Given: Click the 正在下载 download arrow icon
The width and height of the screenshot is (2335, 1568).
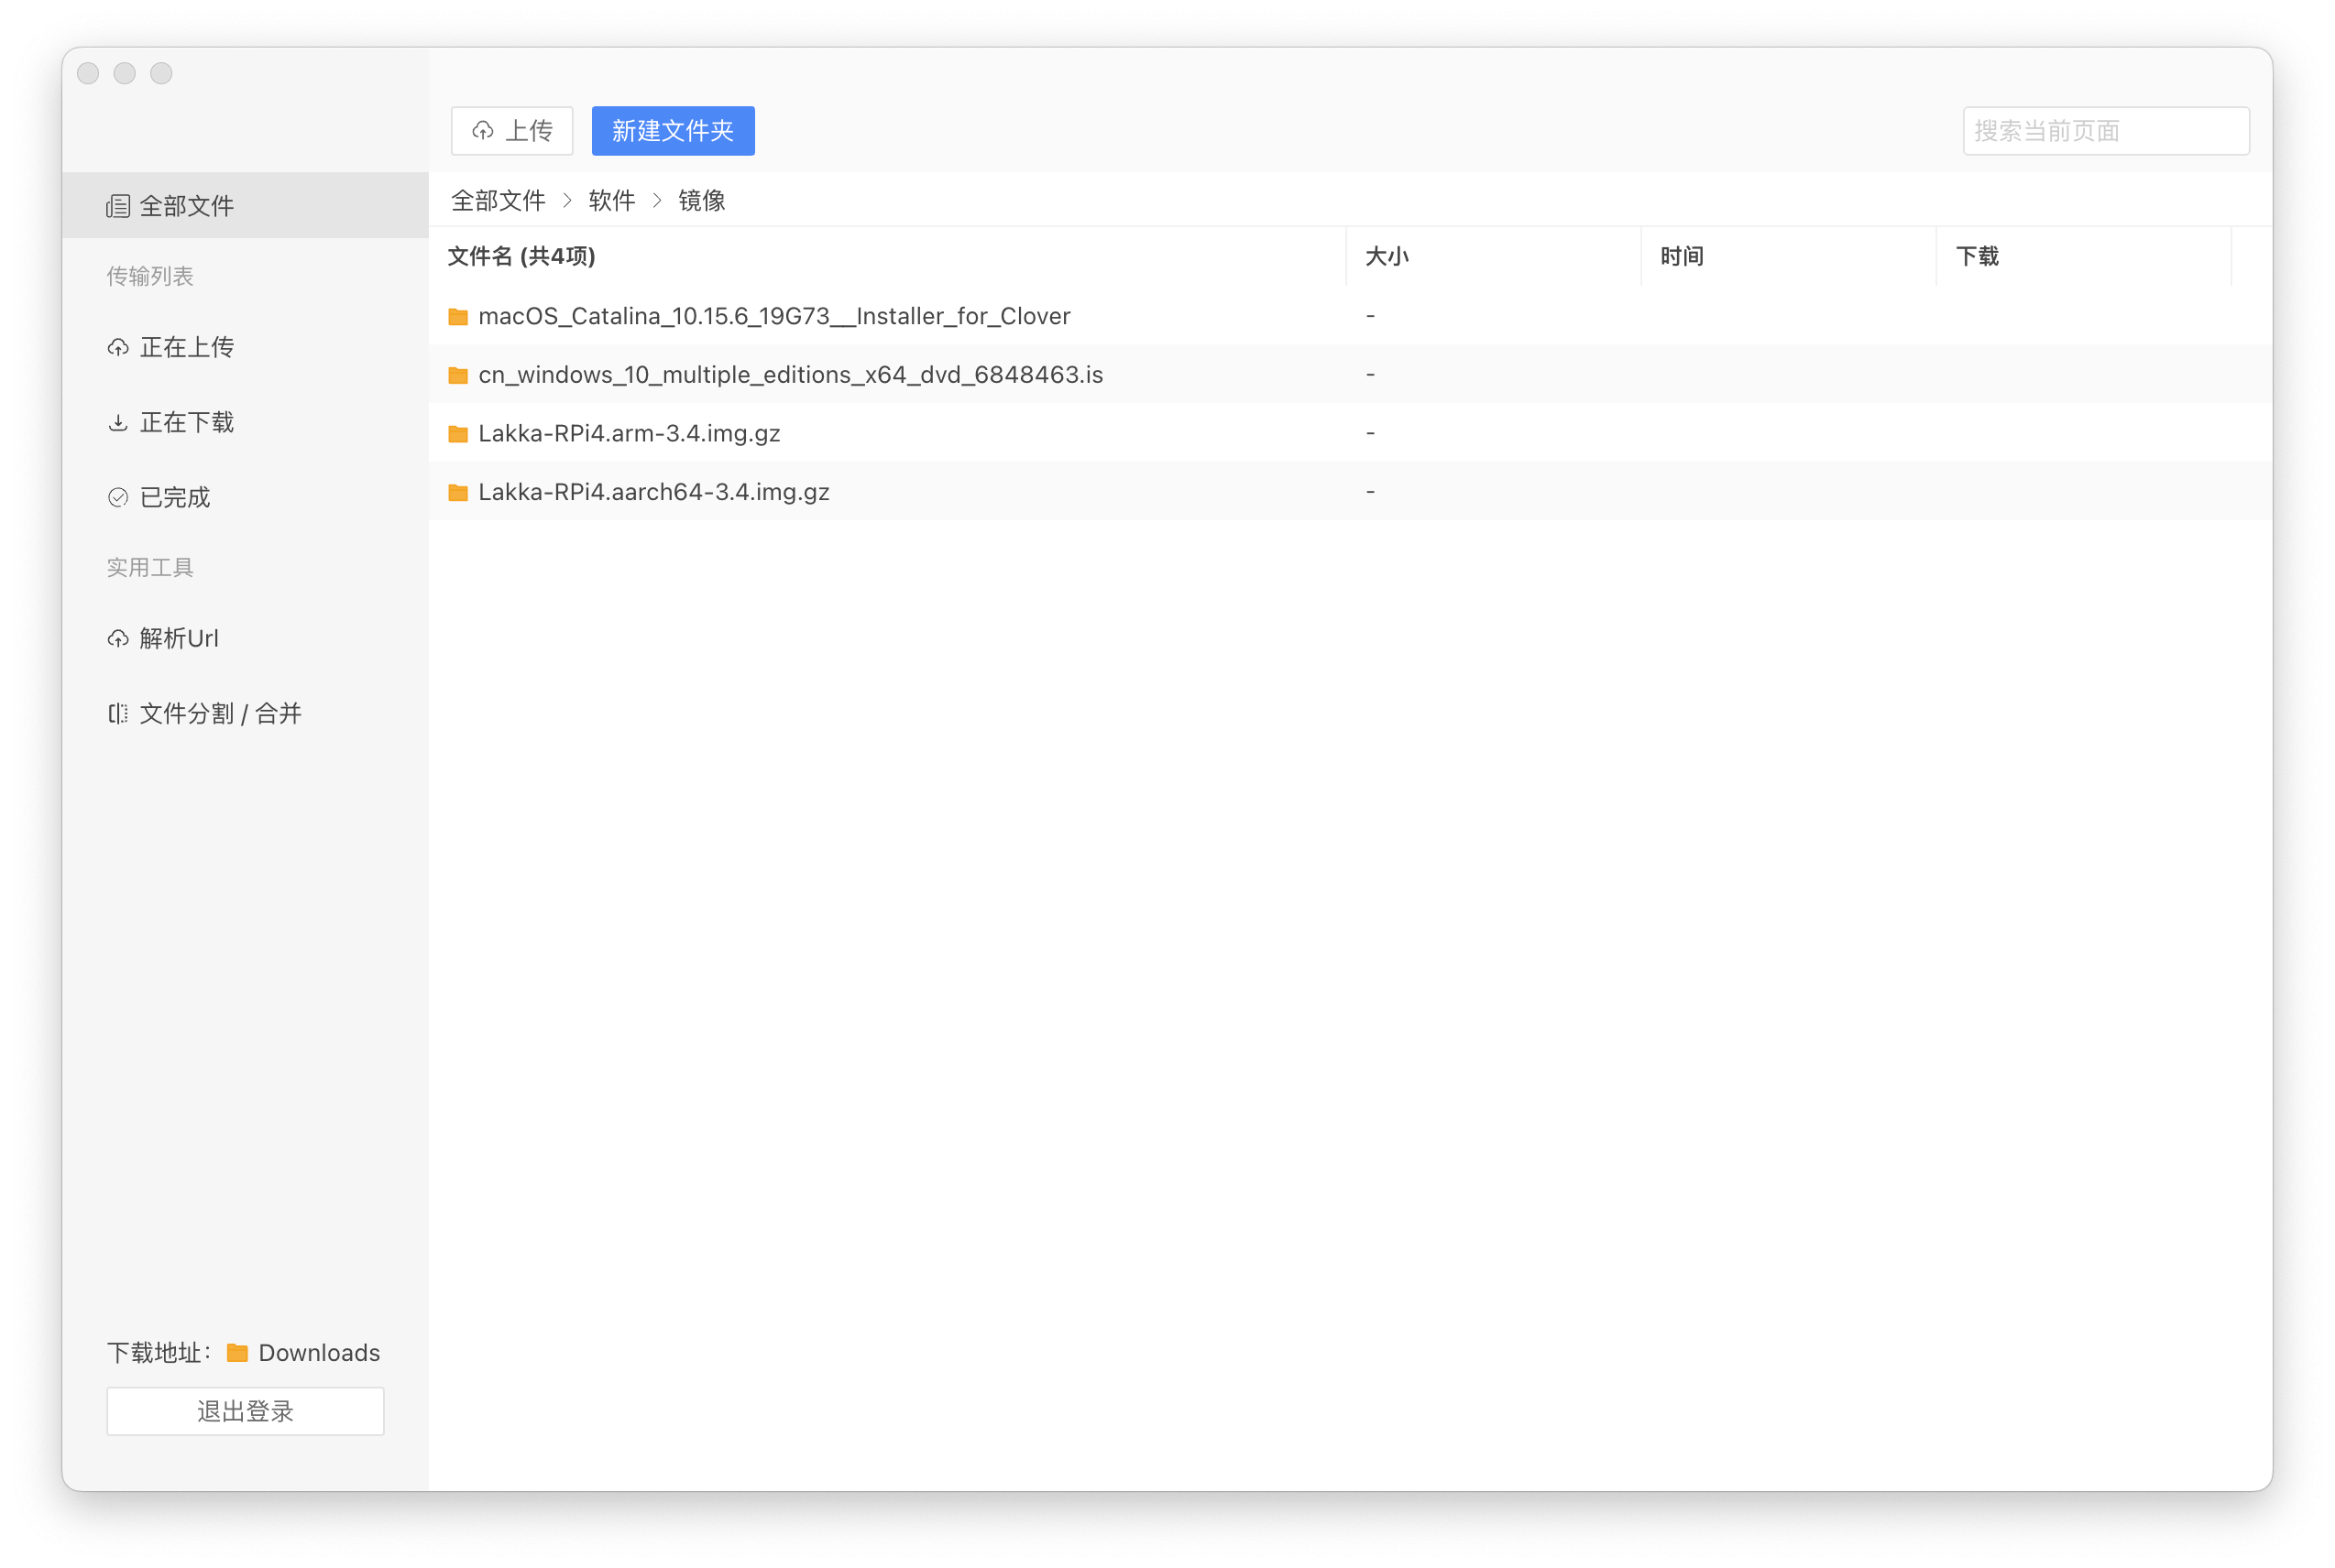Looking at the screenshot, I should [118, 422].
